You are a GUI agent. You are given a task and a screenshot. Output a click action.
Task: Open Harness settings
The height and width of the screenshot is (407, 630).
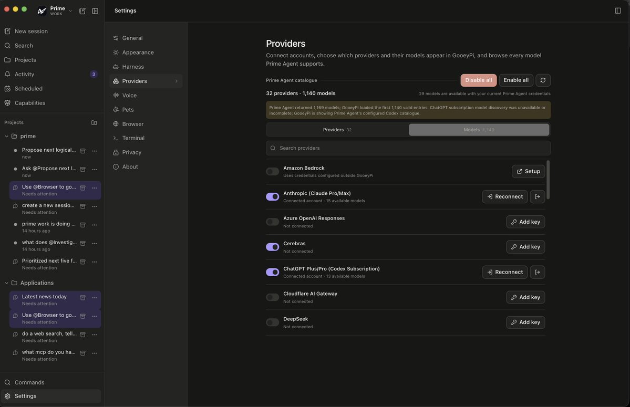(x=146, y=67)
